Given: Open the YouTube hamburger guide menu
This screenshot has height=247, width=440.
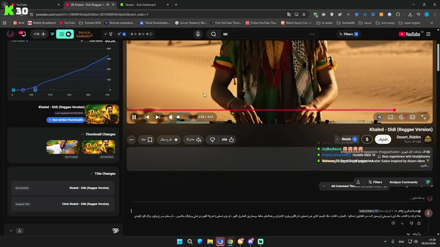Looking at the screenshot, I should [428, 34].
